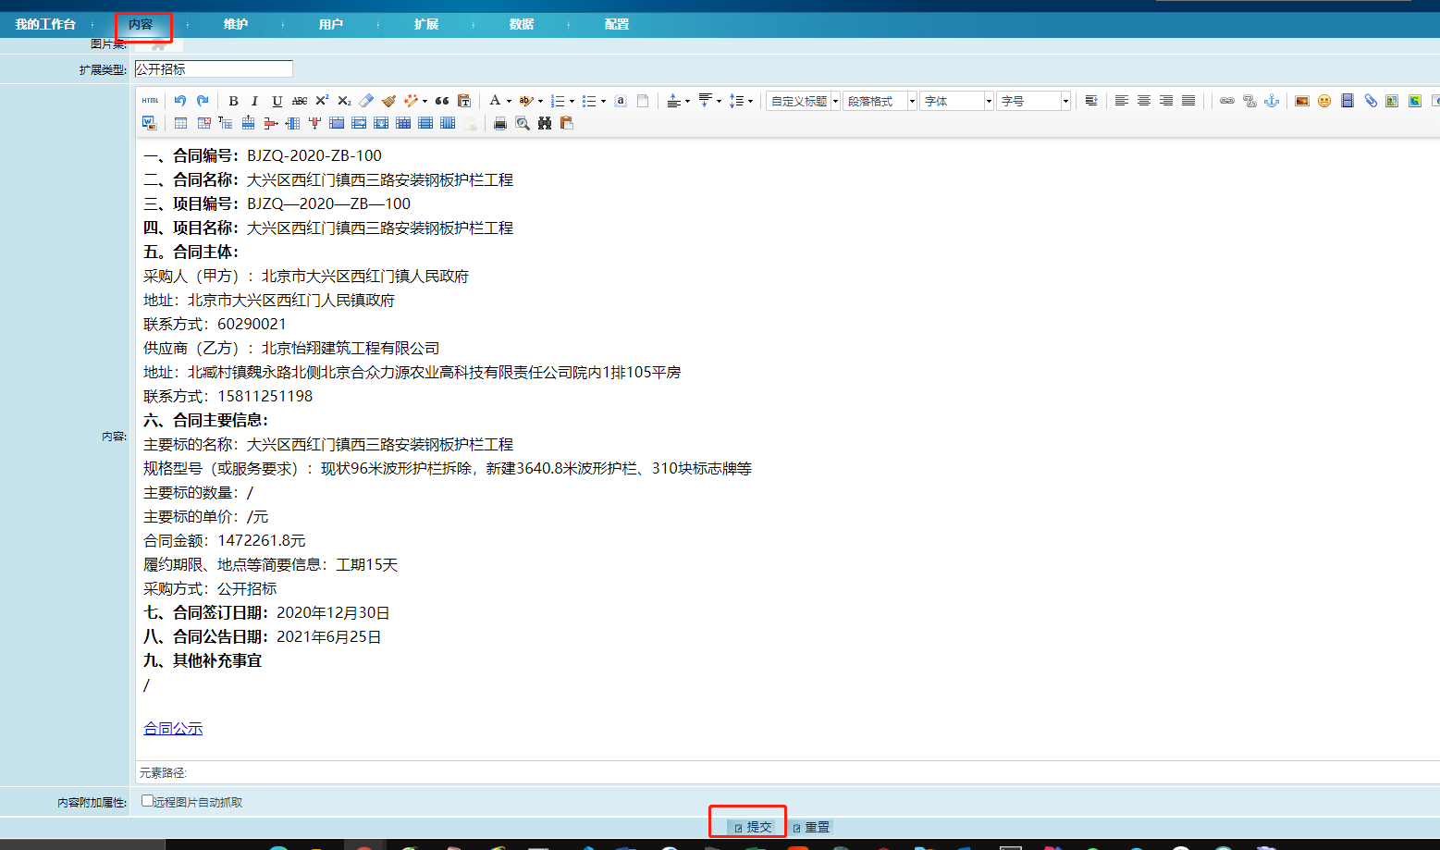The height and width of the screenshot is (850, 1440).
Task: Open the 数据 menu
Action: click(522, 24)
